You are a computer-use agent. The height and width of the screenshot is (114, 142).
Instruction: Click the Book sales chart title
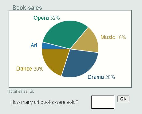click(27, 8)
